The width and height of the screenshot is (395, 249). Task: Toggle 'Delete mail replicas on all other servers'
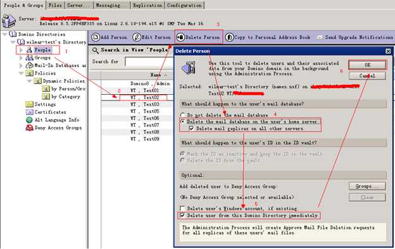(191, 128)
